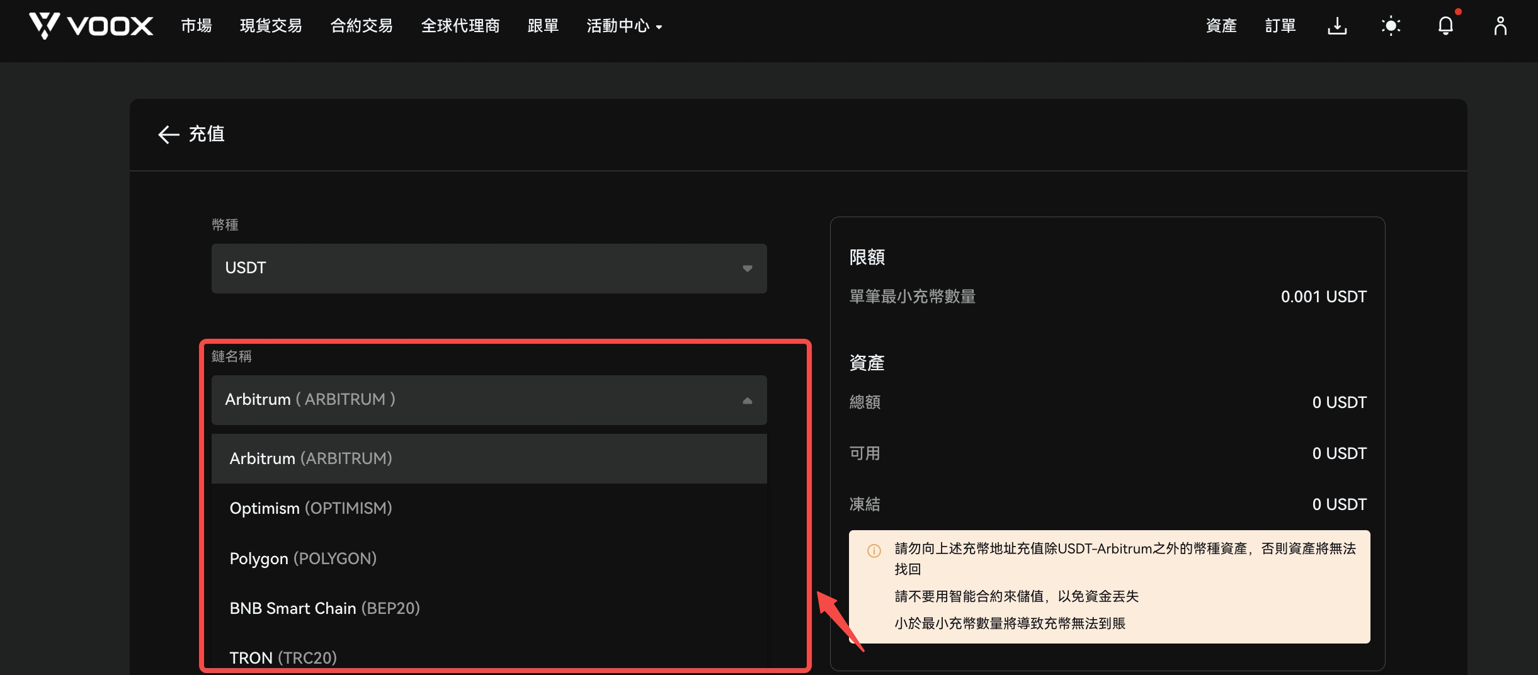
Task: Select BNB Smart Chain (BEP20) option
Action: click(489, 608)
